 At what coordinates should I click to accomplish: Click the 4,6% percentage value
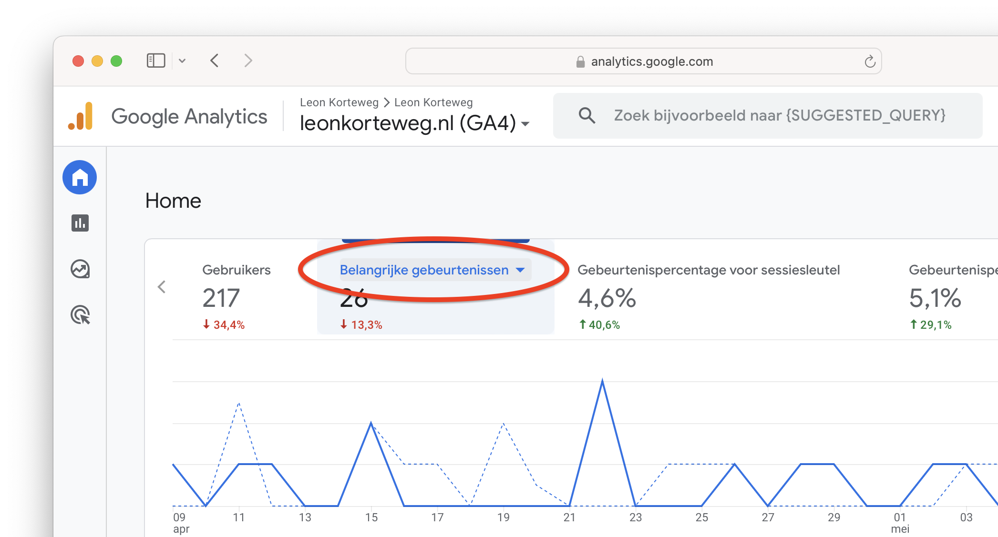tap(607, 298)
